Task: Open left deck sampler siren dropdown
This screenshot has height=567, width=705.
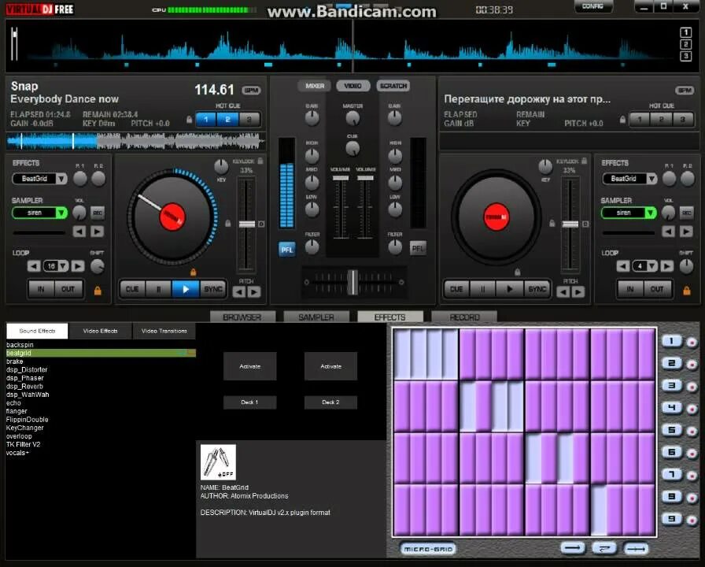Action: click(x=61, y=213)
